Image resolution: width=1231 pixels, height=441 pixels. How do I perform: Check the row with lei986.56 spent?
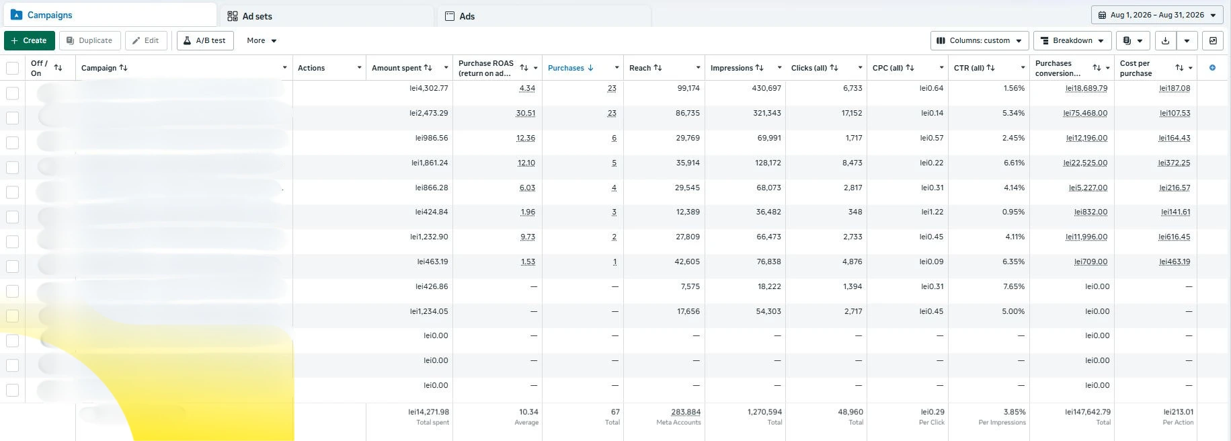(x=12, y=143)
